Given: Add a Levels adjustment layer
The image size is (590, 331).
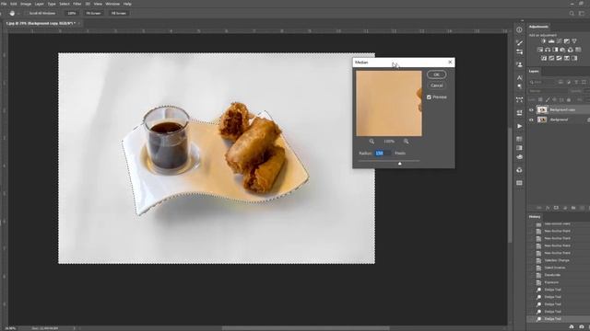Looking at the screenshot, I should pos(551,40).
